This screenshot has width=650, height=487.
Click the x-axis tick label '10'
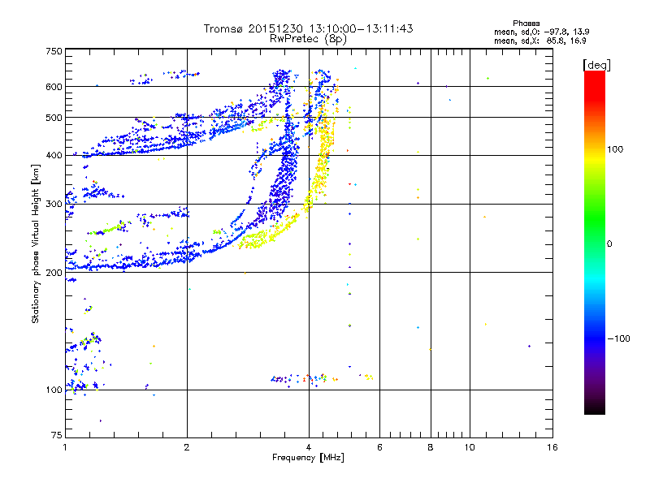(470, 447)
